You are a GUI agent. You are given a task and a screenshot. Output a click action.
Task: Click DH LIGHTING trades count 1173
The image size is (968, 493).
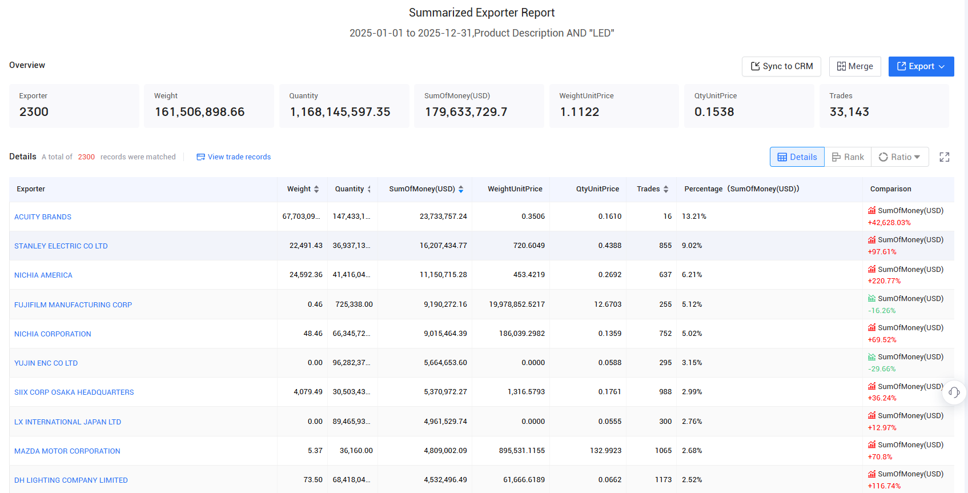663,480
